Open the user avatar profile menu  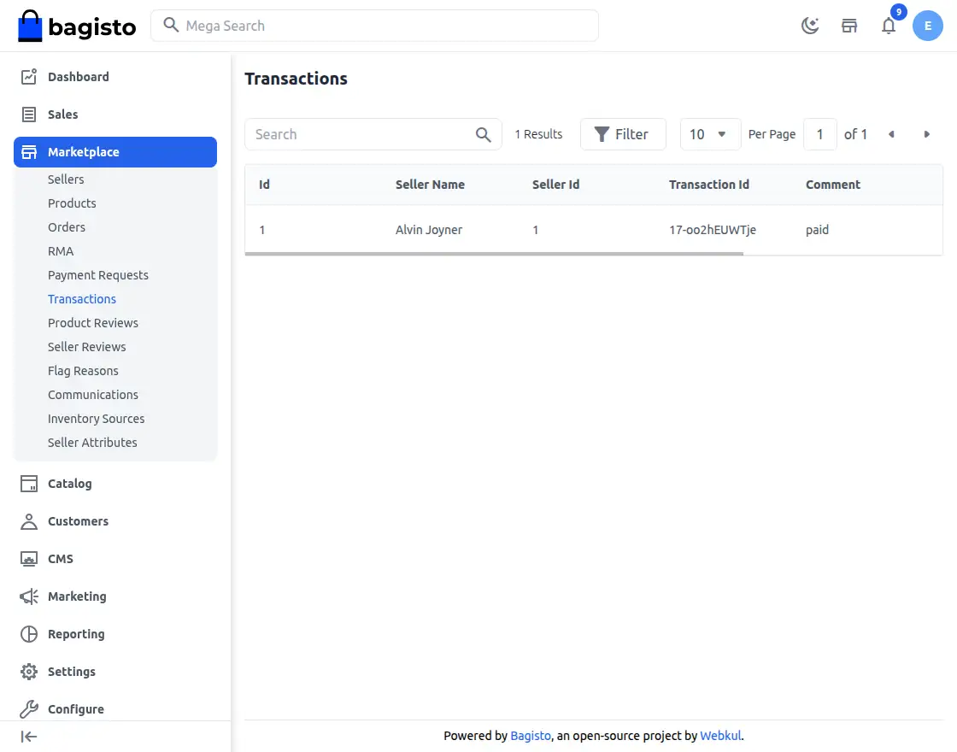click(928, 26)
